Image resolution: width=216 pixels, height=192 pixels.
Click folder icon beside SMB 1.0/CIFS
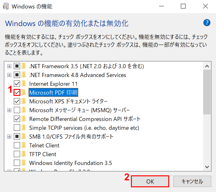tap(24, 137)
